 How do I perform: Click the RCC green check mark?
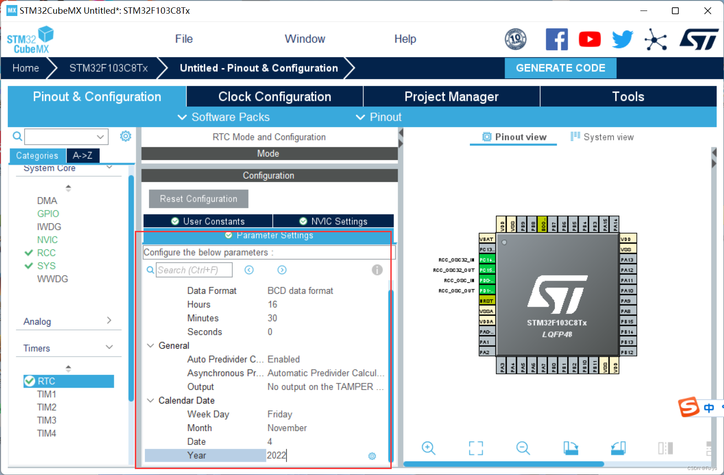[29, 253]
